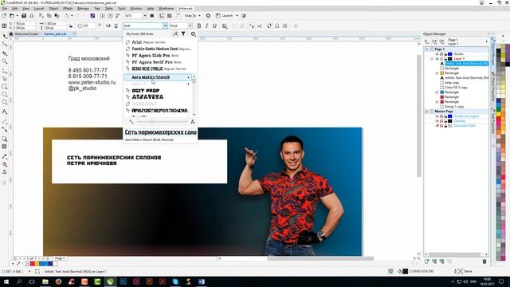Click the Skype icon in the taskbar
510x287 pixels.
pos(175,281)
